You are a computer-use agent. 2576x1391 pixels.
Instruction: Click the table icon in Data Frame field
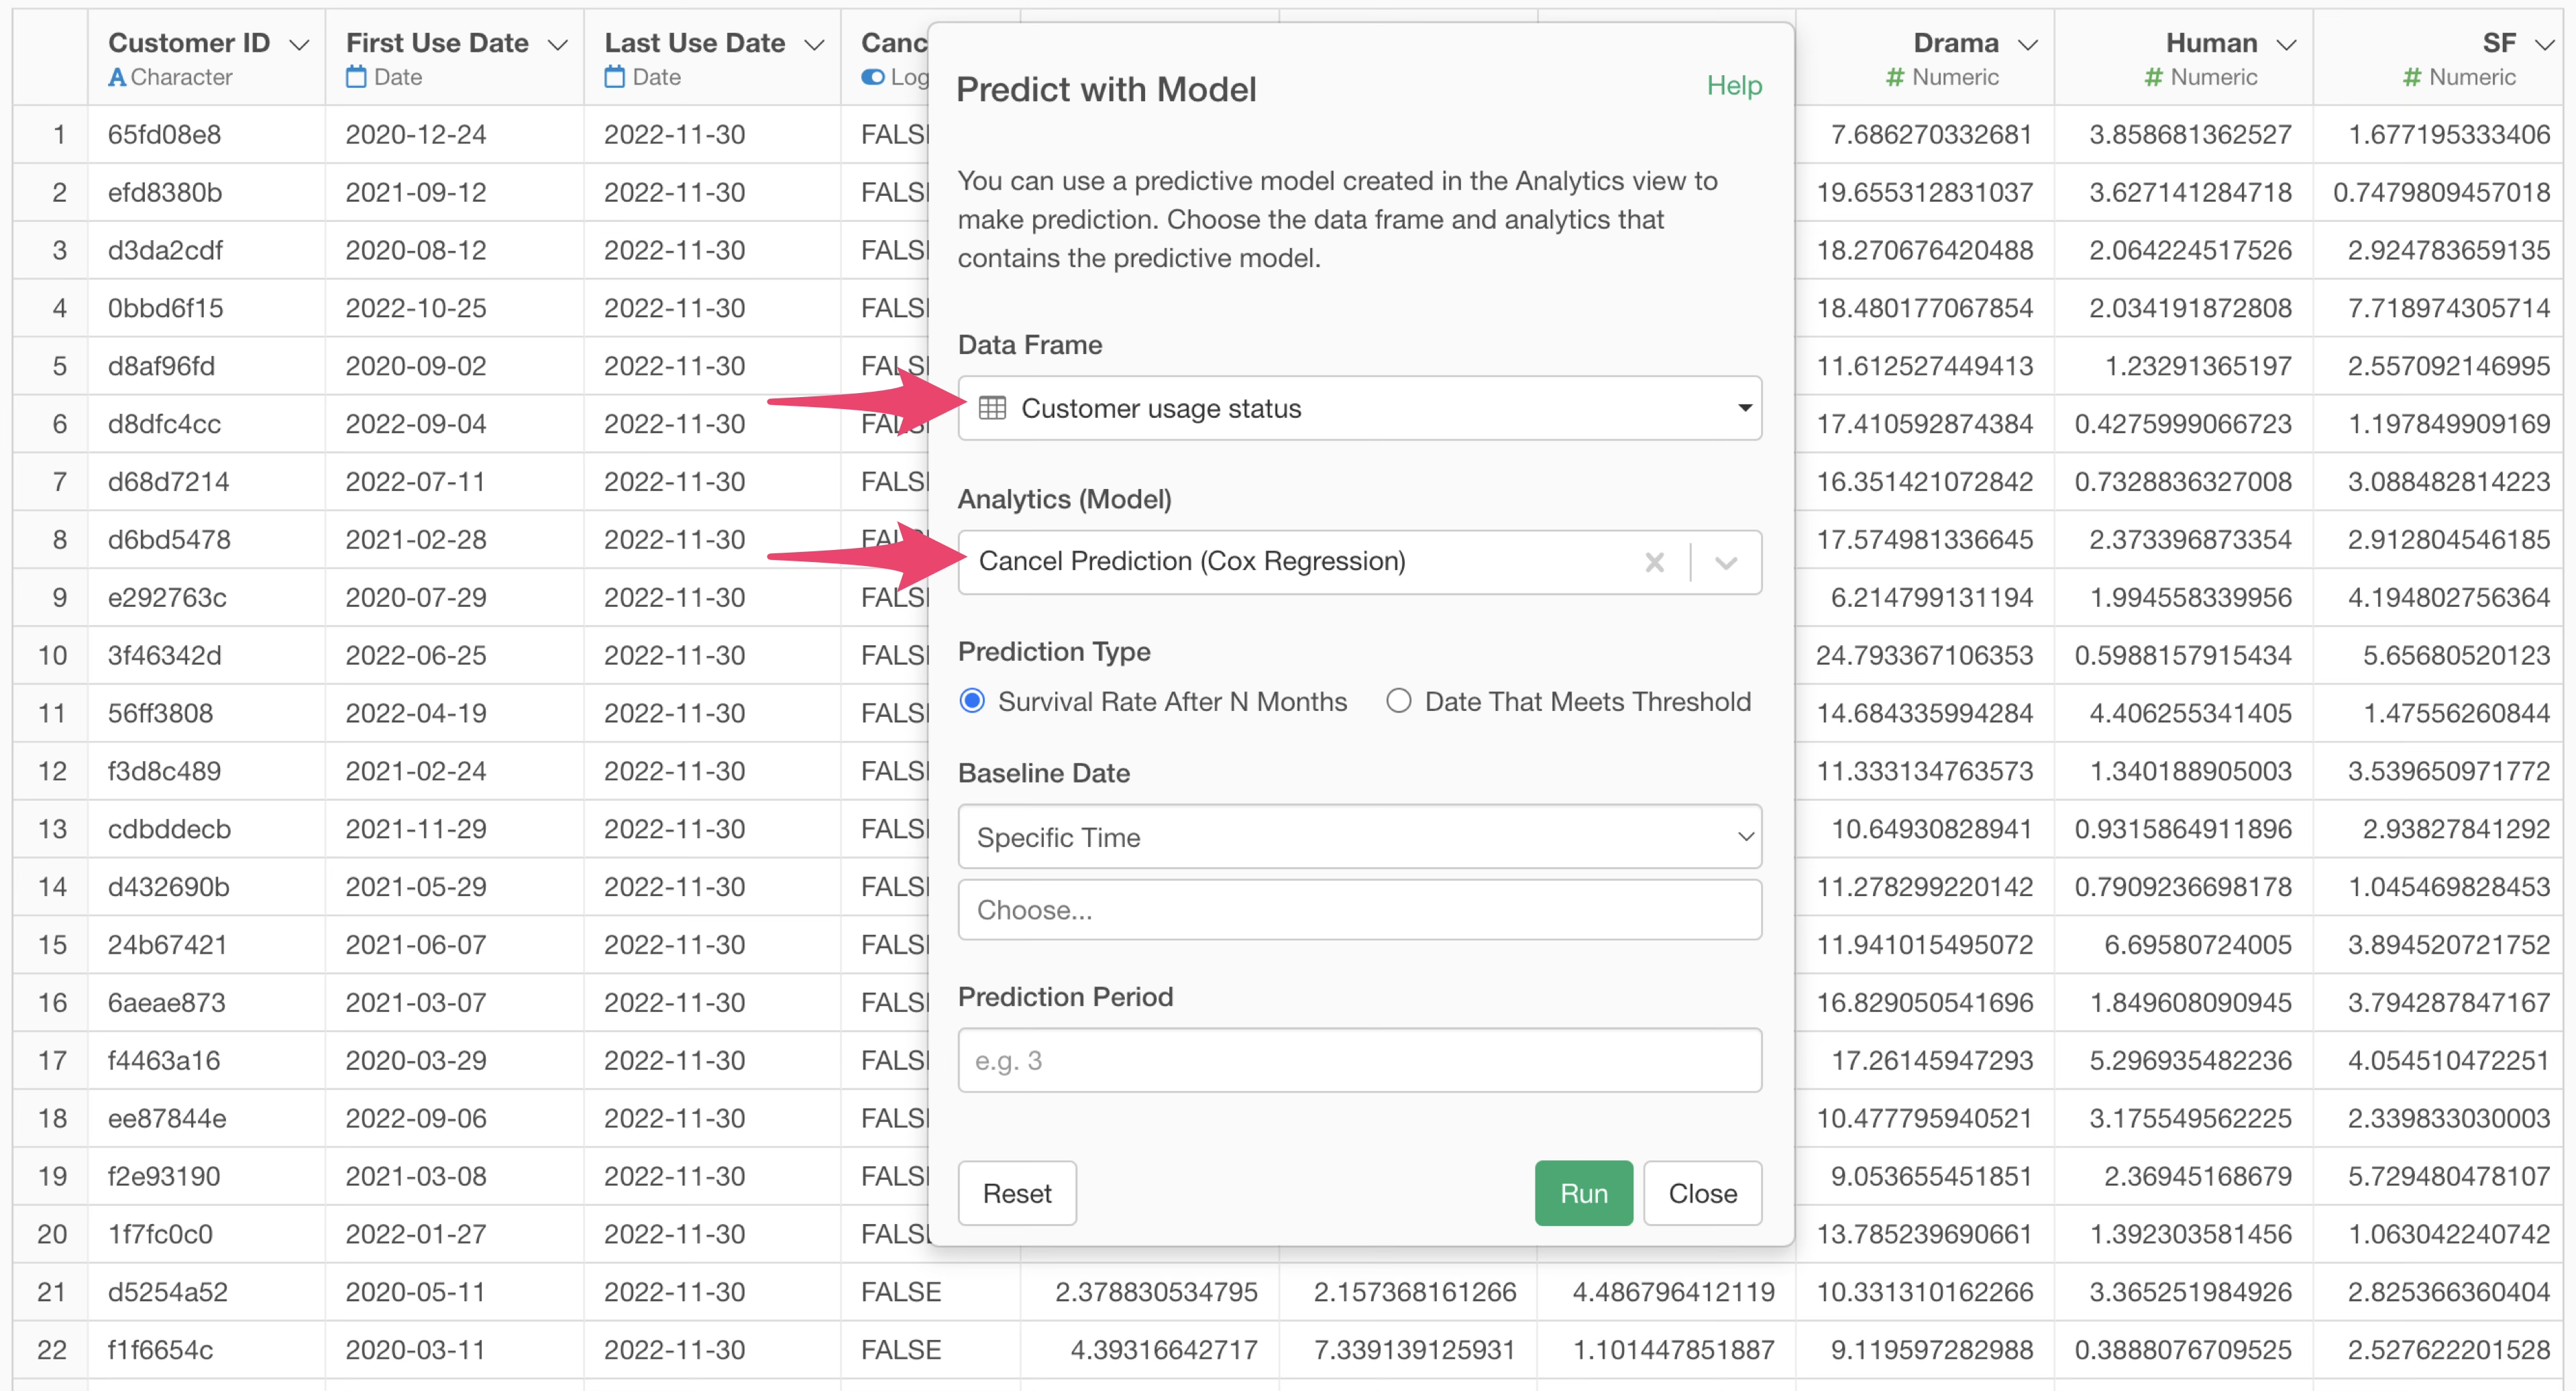click(x=991, y=408)
